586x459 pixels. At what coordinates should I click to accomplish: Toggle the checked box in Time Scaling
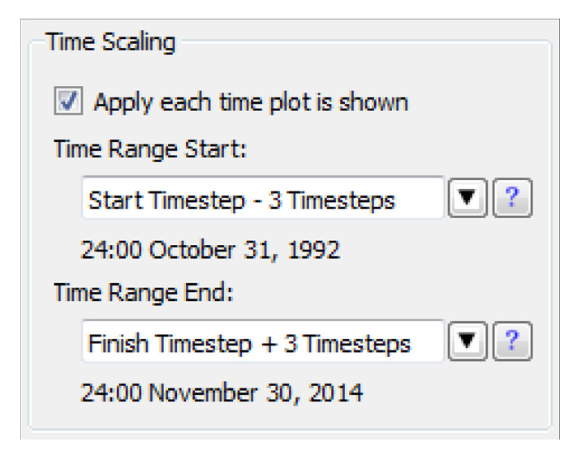click(67, 102)
